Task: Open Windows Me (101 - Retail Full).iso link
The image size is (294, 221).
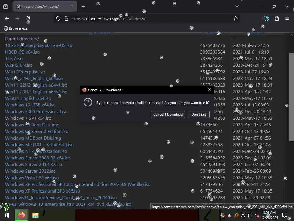Action: [x=39, y=144]
